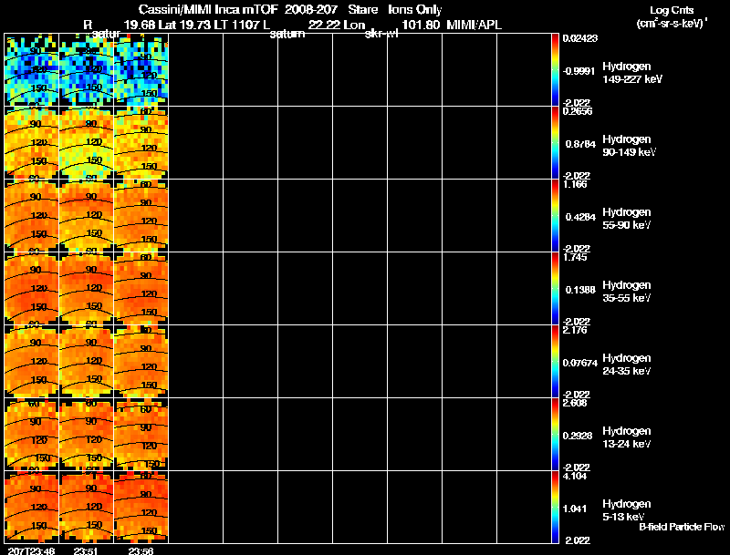Click the B-field Particle Flow label

pyautogui.click(x=681, y=527)
